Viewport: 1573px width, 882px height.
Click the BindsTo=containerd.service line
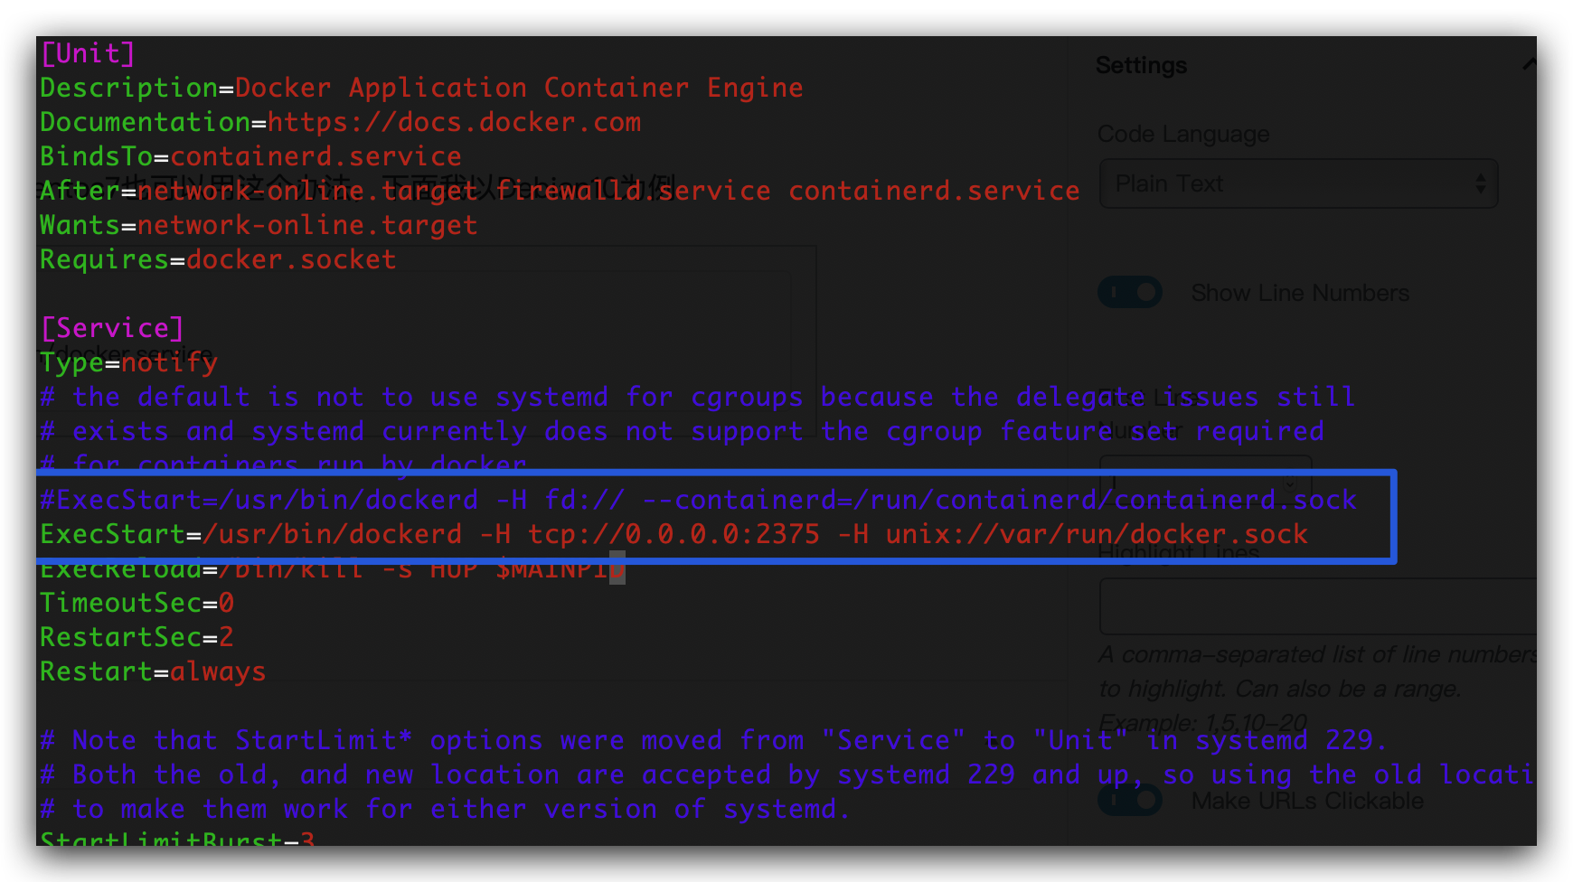[x=250, y=156]
